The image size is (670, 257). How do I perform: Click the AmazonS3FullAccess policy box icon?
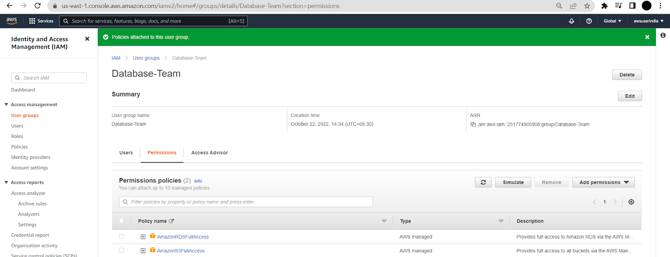coord(153,250)
